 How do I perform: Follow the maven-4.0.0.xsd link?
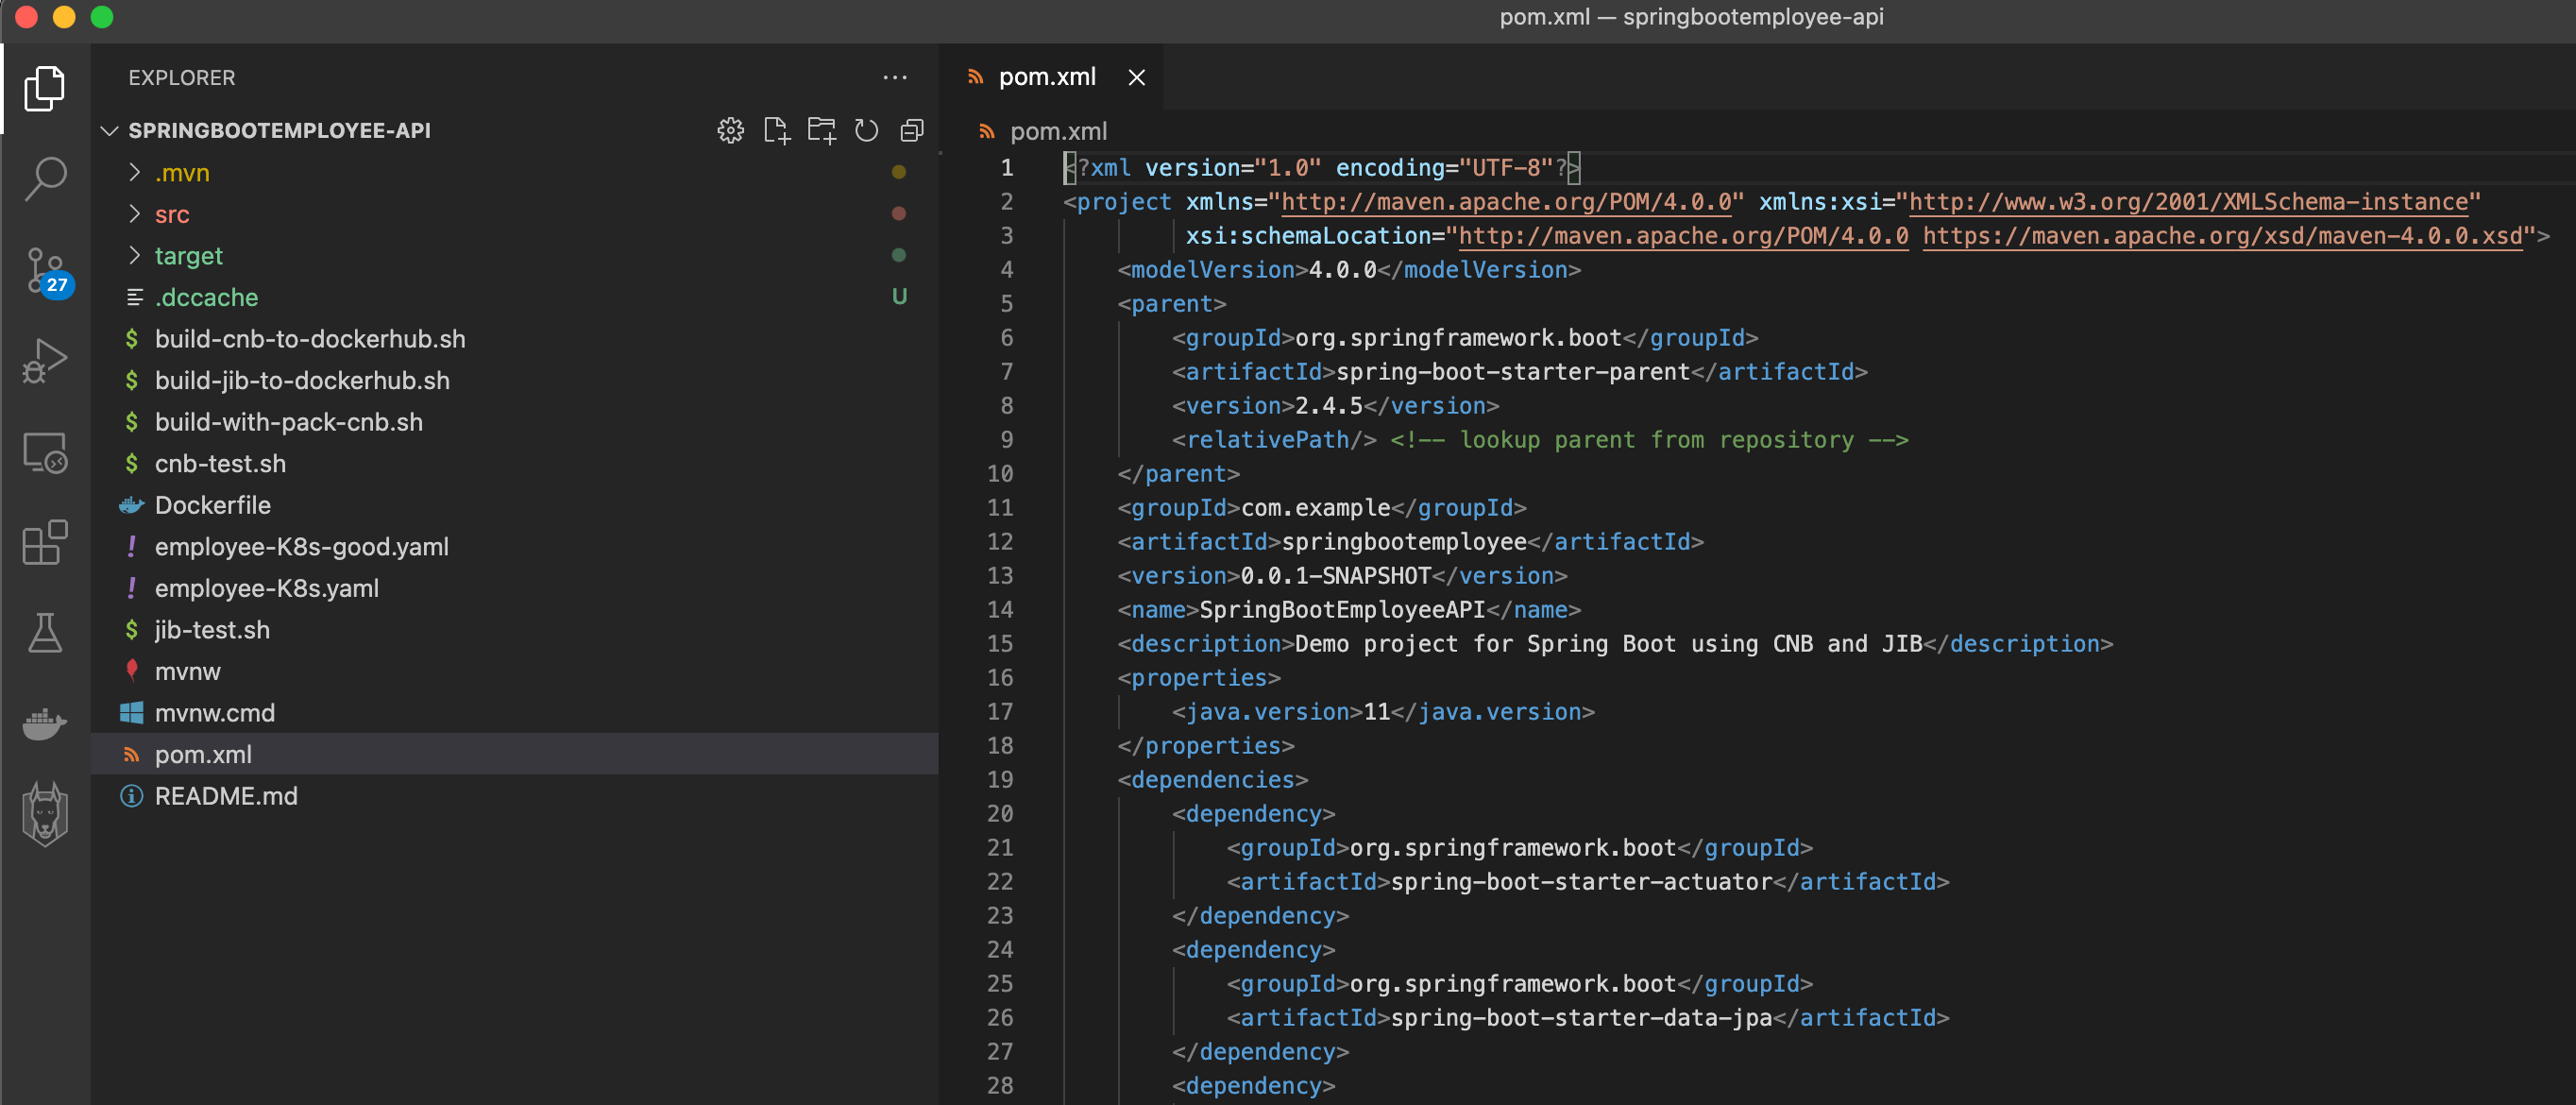2222,236
